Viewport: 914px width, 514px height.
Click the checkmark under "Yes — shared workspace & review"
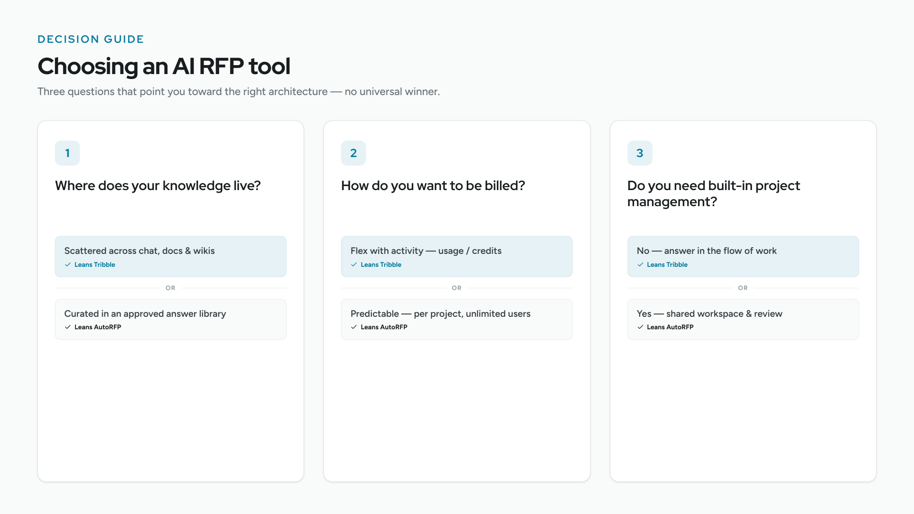click(640, 327)
